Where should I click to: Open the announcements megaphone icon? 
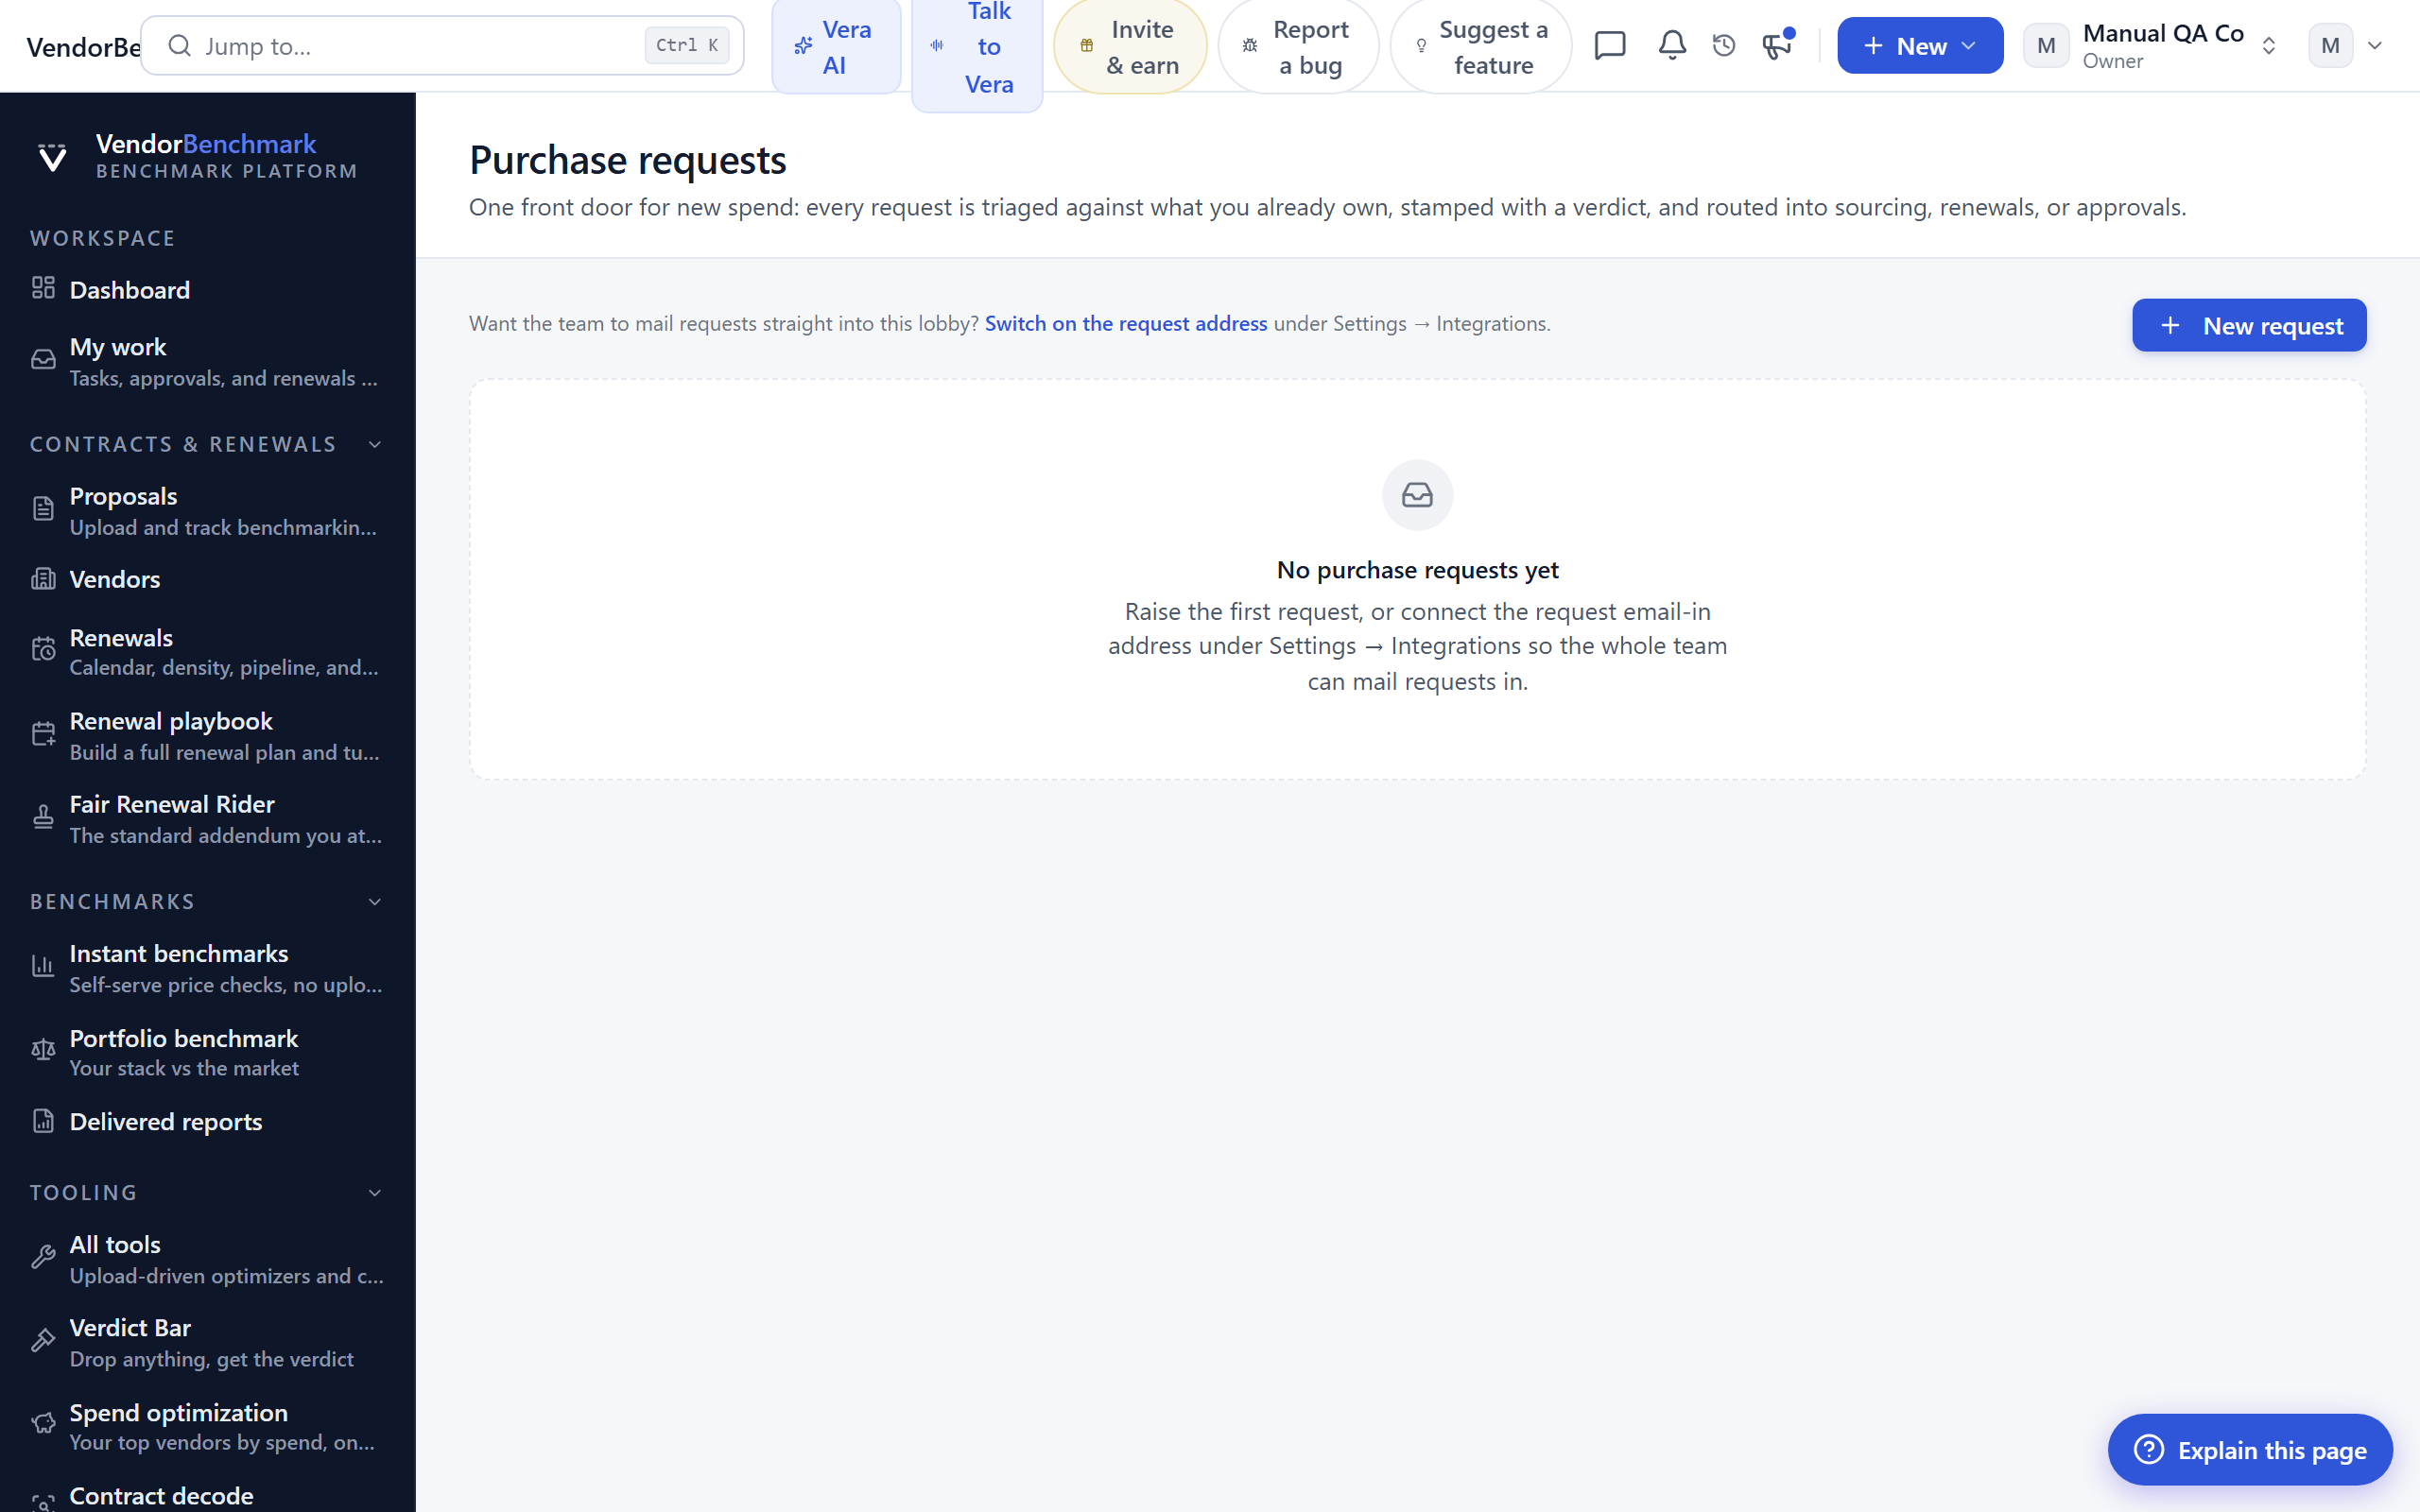point(1777,45)
